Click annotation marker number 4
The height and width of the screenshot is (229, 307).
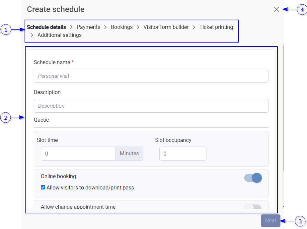coord(302,10)
